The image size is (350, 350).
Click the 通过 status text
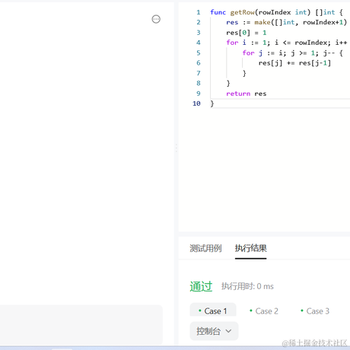tap(201, 286)
